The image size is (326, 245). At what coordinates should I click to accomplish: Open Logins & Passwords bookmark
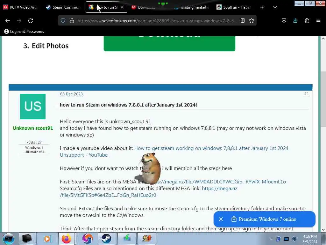click(x=24, y=32)
